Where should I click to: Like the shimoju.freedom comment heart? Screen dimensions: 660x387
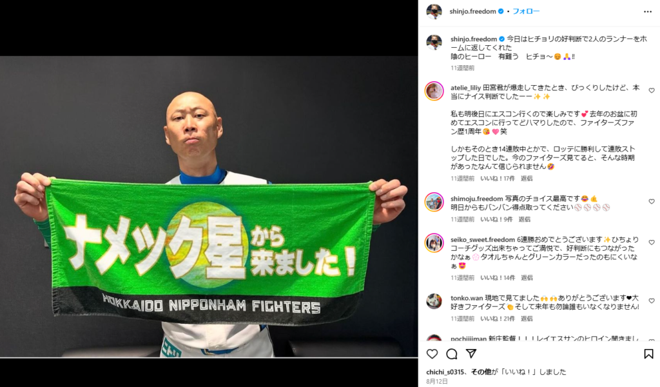point(652,201)
